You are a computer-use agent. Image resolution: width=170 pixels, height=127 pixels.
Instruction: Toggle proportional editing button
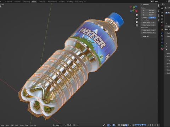coord(74,125)
